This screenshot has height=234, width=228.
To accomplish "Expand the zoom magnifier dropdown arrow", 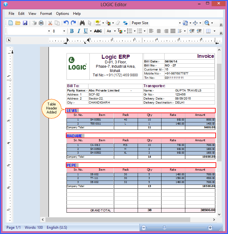I will tap(212, 23).
